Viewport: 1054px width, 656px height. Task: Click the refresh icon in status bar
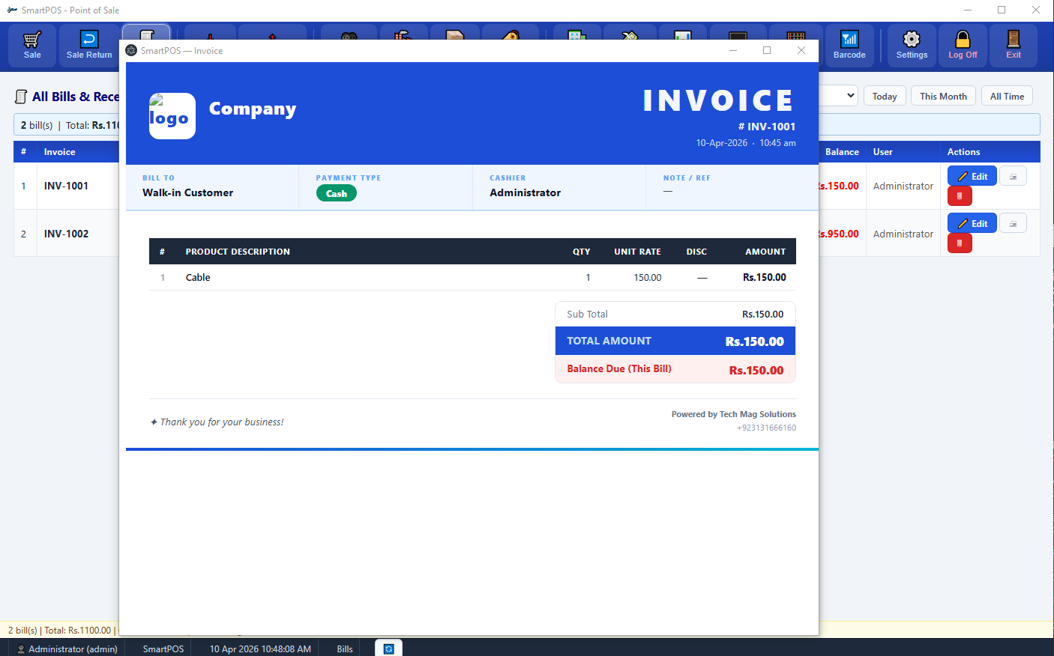[x=388, y=649]
